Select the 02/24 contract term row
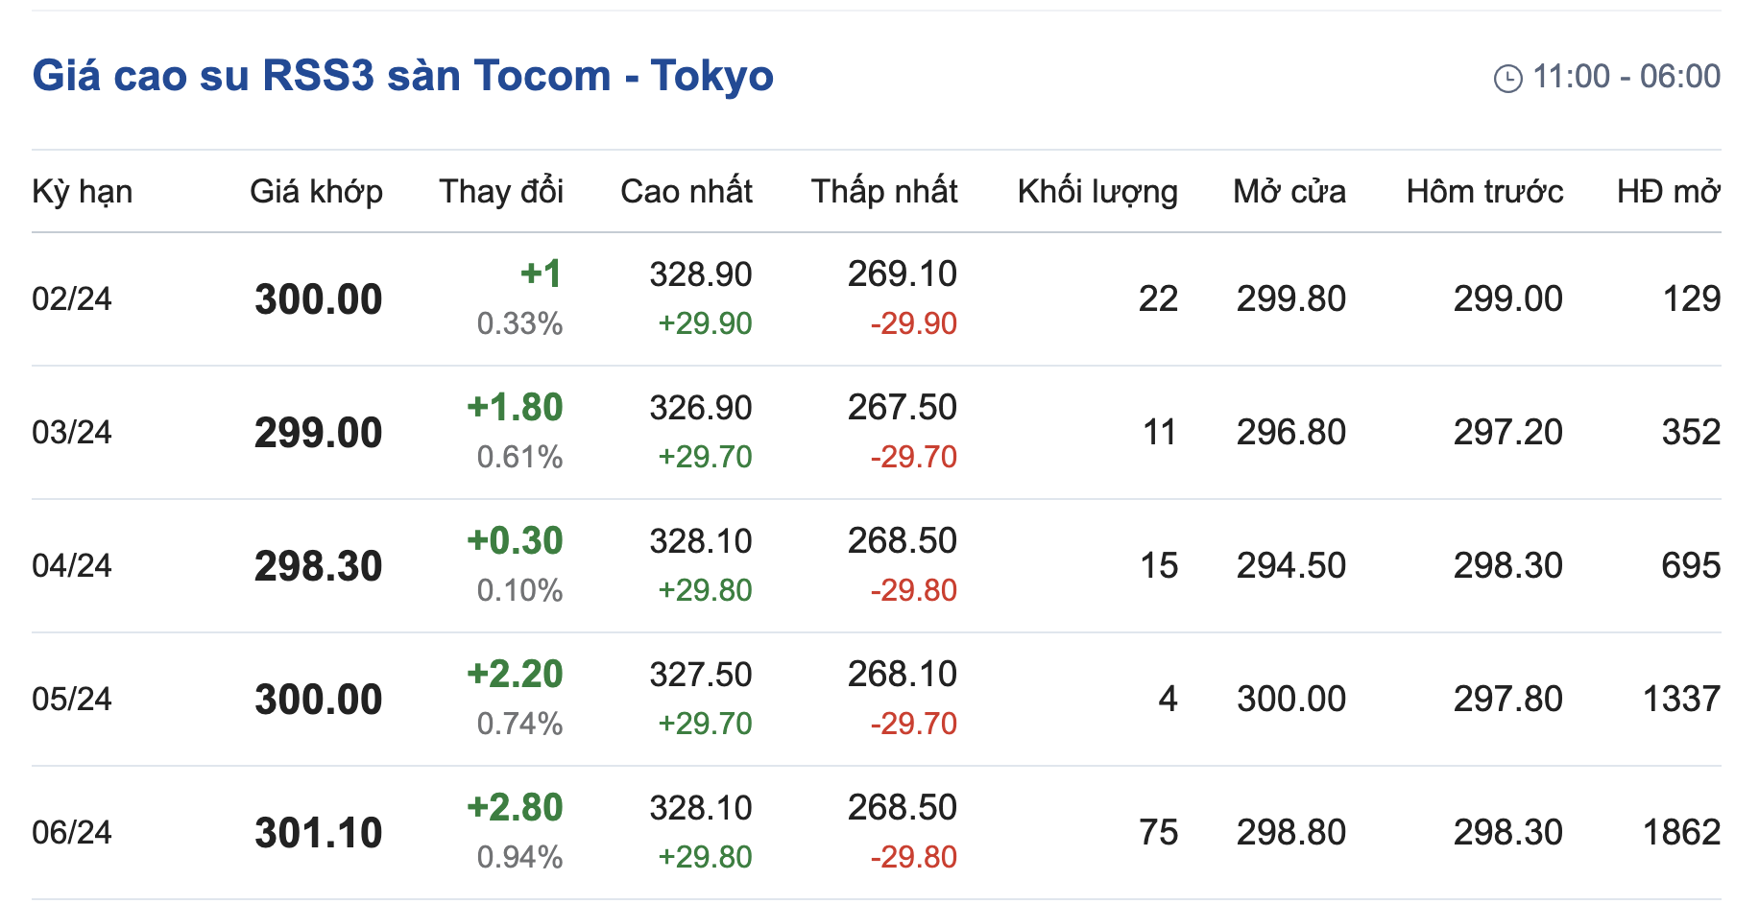 pos(72,299)
